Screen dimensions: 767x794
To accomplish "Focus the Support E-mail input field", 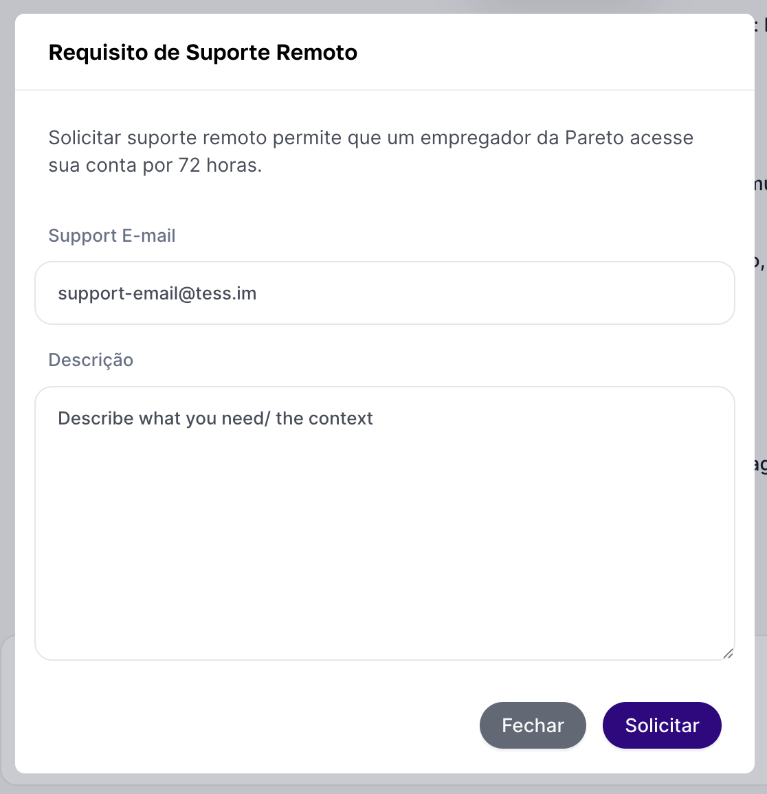I will [x=385, y=293].
